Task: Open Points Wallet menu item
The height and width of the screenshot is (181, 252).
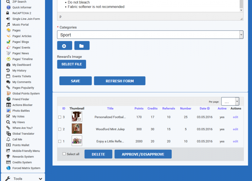Action: tap(21, 145)
